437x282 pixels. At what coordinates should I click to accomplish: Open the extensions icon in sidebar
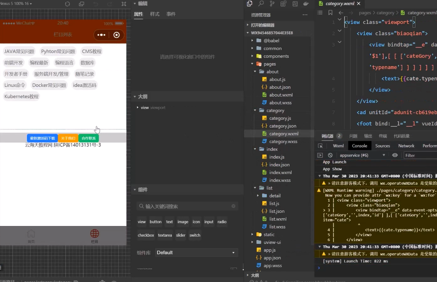pyautogui.click(x=284, y=3)
